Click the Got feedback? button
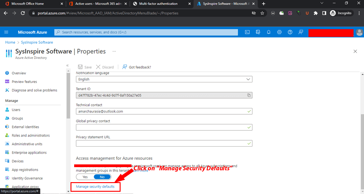This screenshot has width=364, height=194. 136,67
